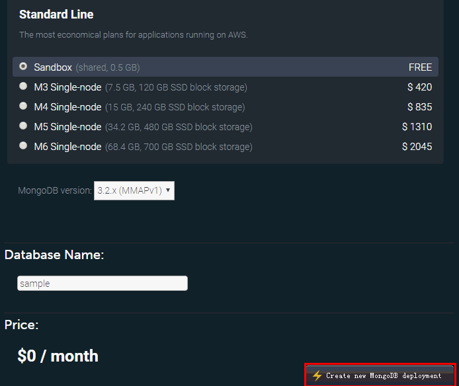Click the FREE price label for Sandbox
Viewport: 459px width, 386px height.
coord(420,67)
